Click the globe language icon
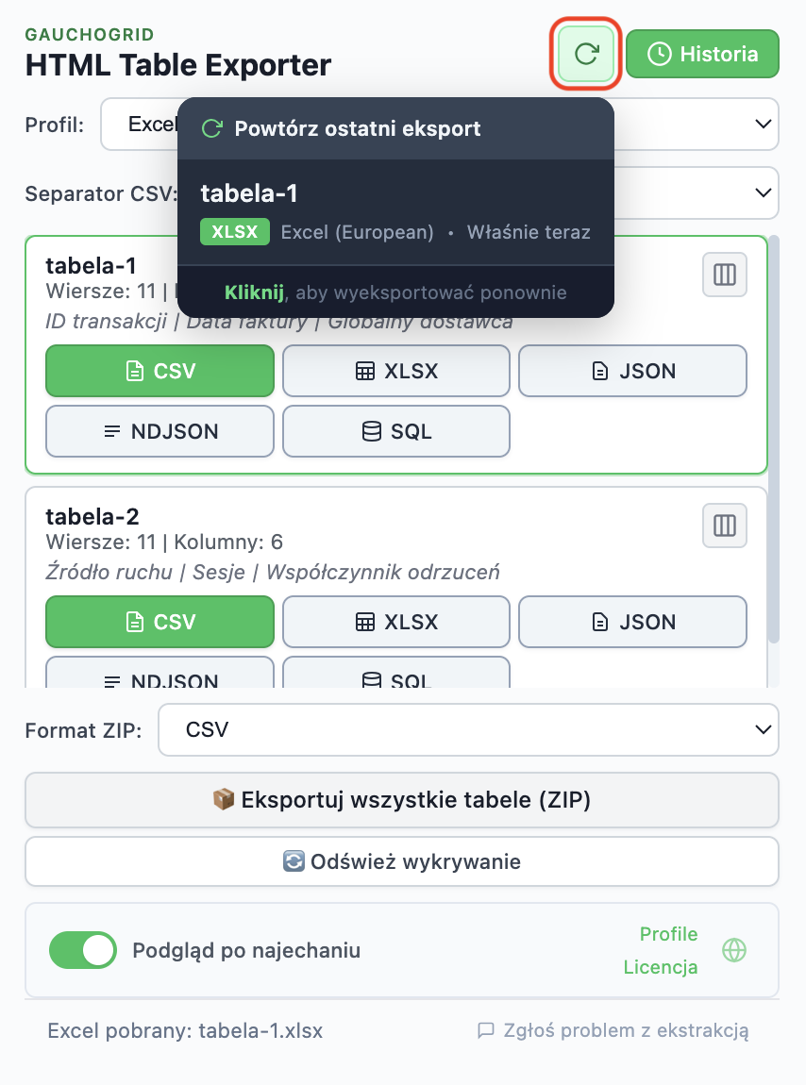 click(734, 950)
